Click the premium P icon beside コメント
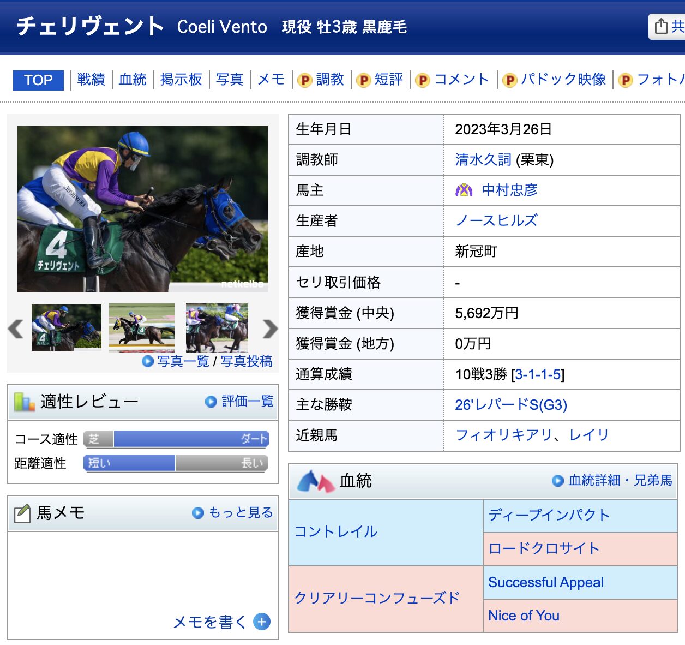 422,80
